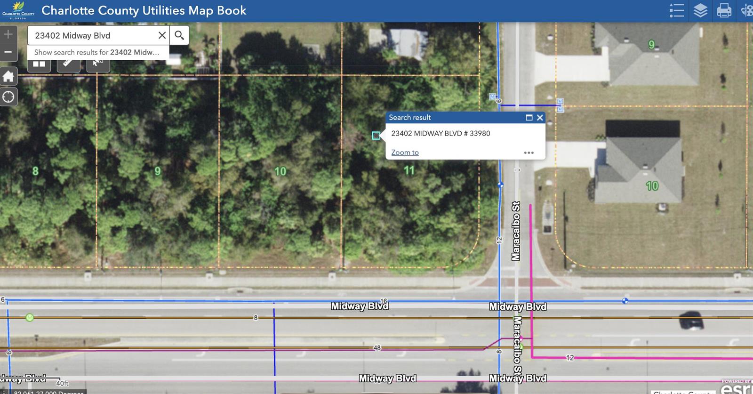Clear the search box text
753x394 pixels.
click(x=162, y=35)
